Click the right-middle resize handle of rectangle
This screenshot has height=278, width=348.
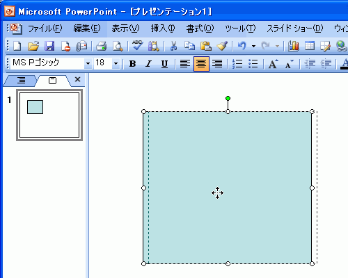click(312, 188)
